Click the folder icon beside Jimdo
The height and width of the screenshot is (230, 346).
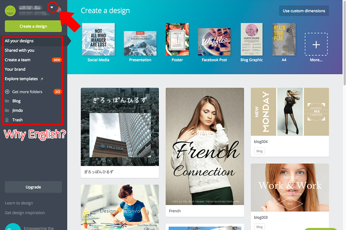7,110
